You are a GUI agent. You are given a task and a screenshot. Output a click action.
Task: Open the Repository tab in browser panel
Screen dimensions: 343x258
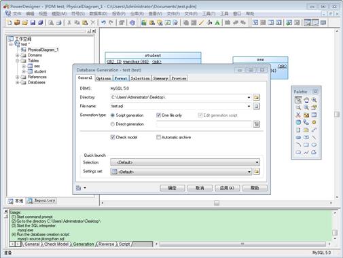point(41,200)
